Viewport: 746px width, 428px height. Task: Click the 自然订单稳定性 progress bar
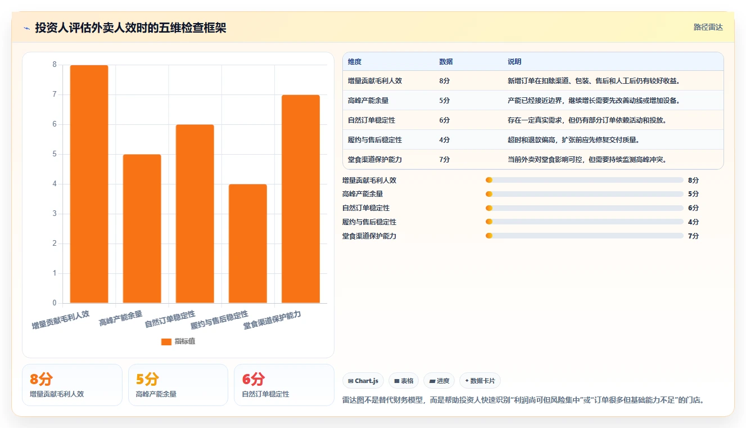click(x=585, y=208)
